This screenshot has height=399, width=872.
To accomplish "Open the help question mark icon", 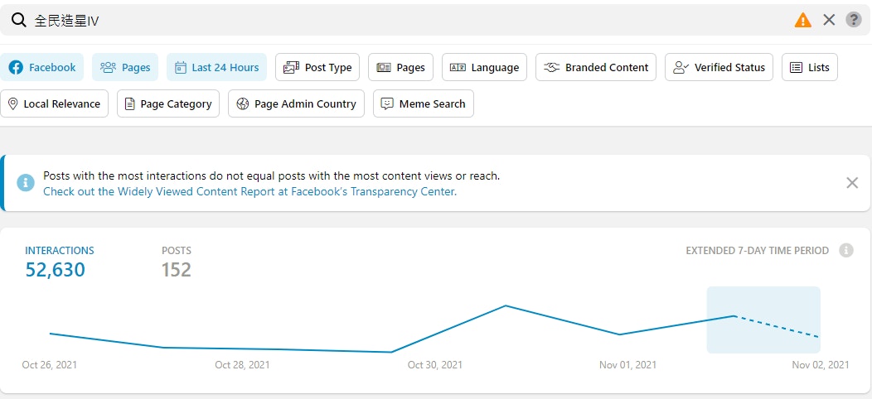I will click(x=853, y=20).
